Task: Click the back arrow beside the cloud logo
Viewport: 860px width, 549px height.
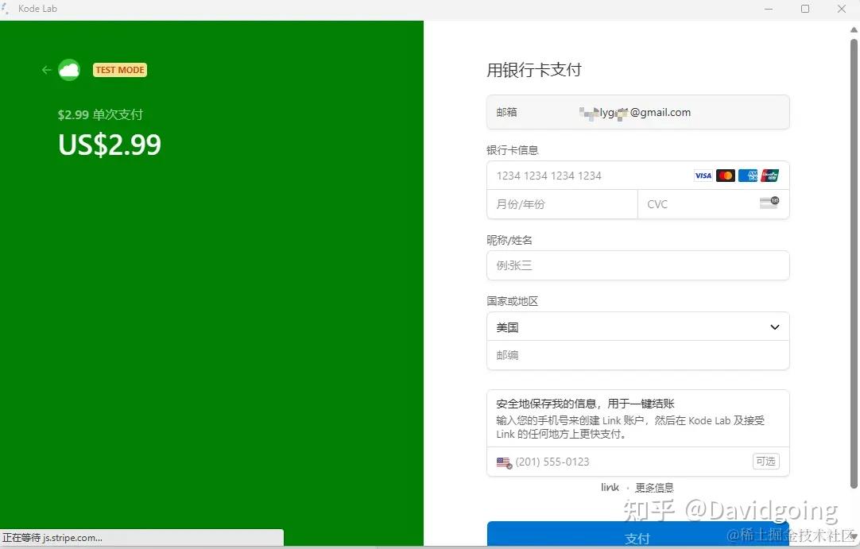Action: tap(47, 70)
